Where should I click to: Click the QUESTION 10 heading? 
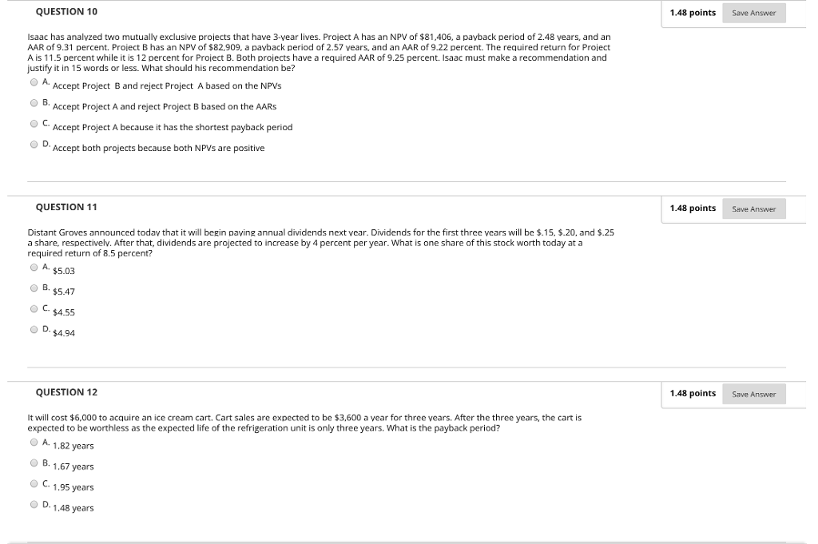click(x=66, y=11)
